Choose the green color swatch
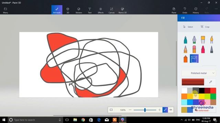Image resolution: width=220 pixels, height=123 pixels. [213, 96]
